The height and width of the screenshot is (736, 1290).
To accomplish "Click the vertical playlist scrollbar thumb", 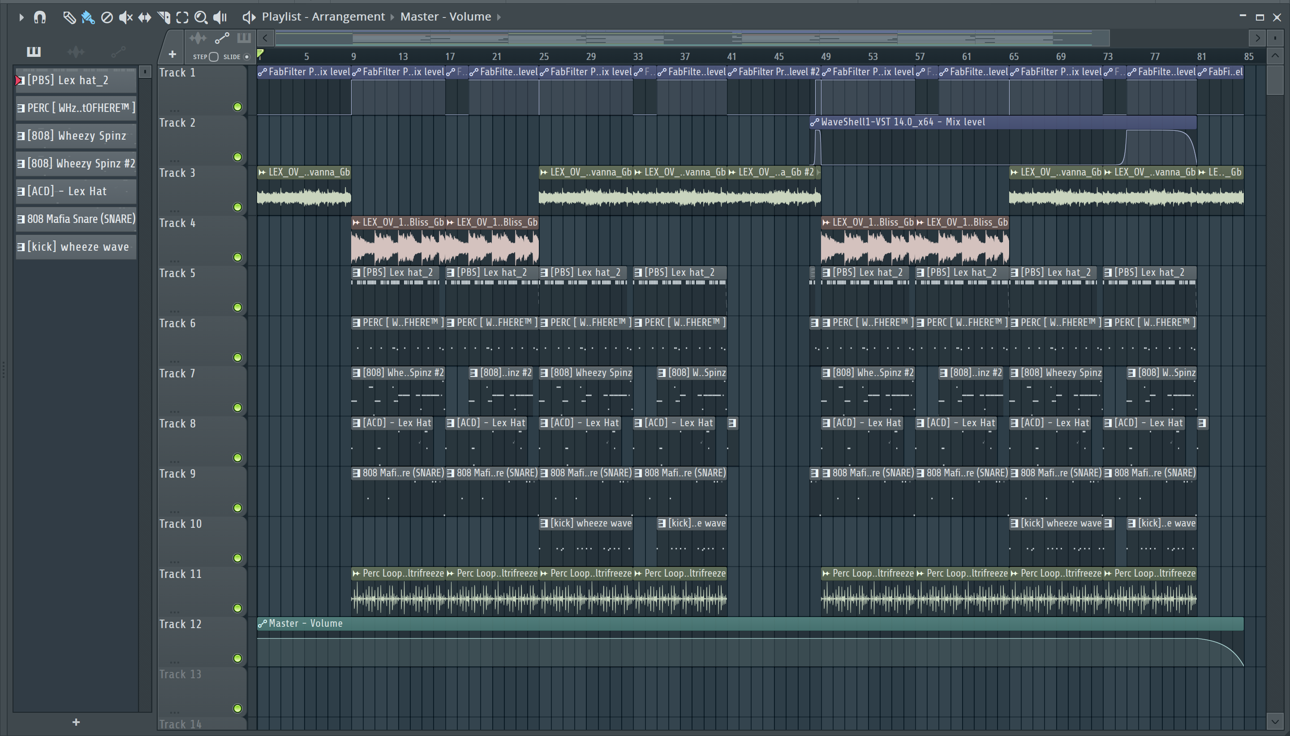I will (1275, 81).
